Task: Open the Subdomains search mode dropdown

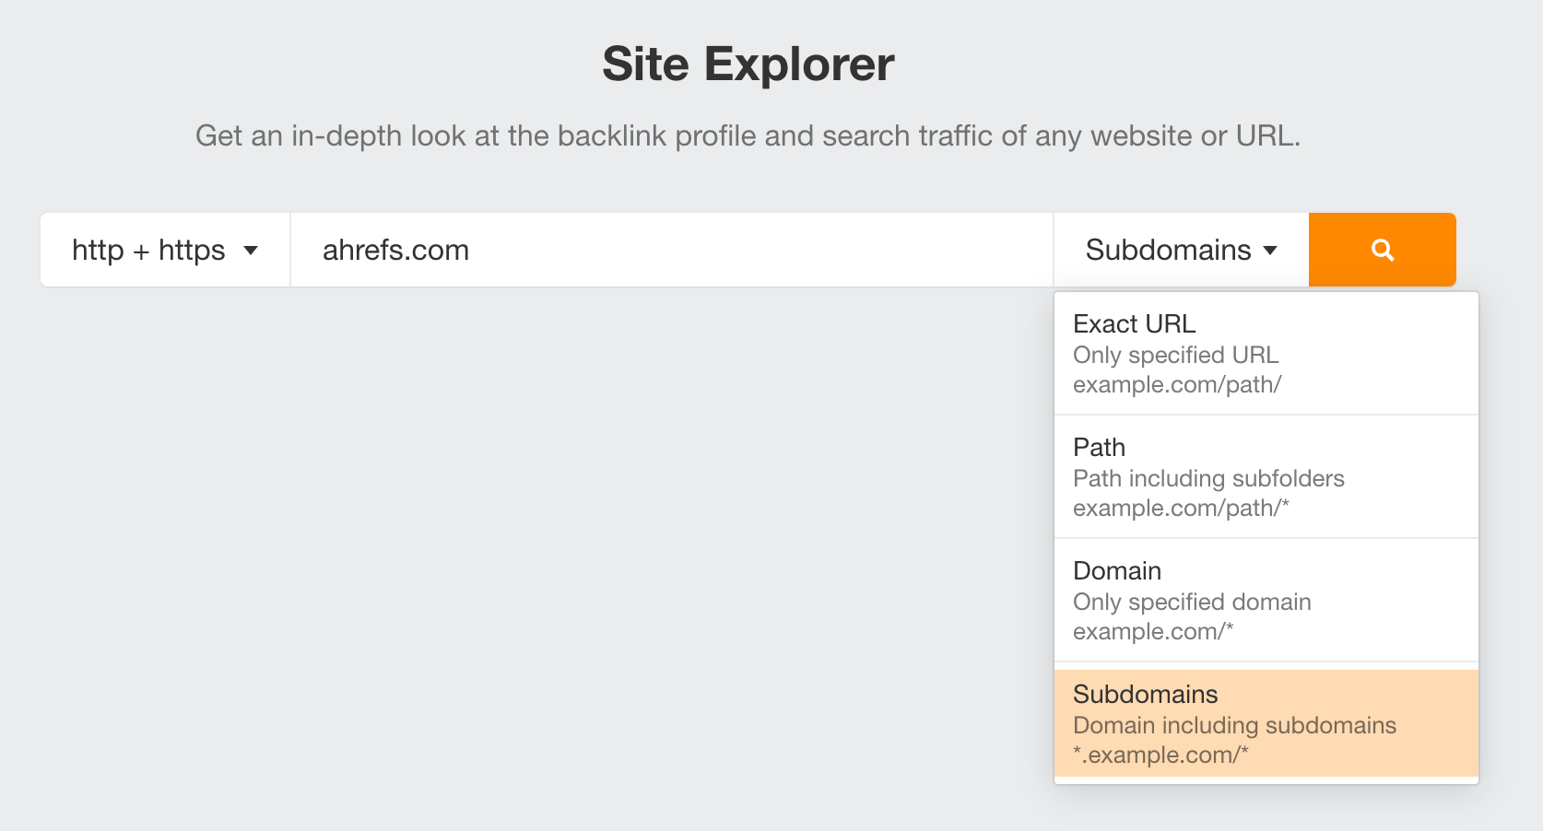Action: tap(1180, 250)
